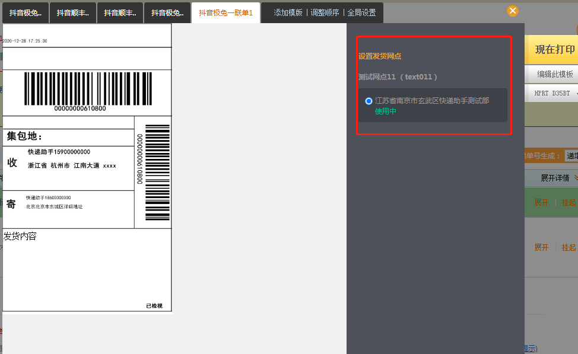Open the second 抖音顺丰 template tab
Image resolution: width=578 pixels, height=354 pixels.
[x=120, y=13]
